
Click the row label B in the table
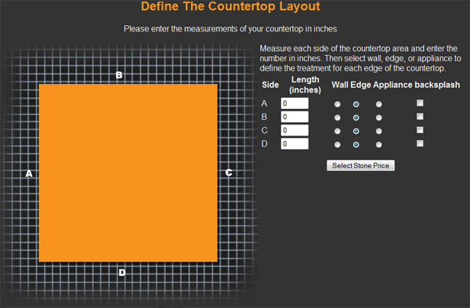coord(264,117)
